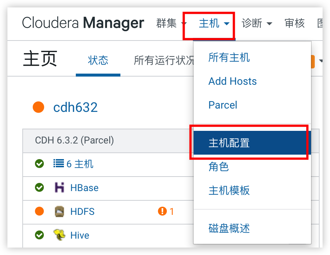Open the cdh632 cluster link
Screen dimensions: 330x255
tap(75, 107)
